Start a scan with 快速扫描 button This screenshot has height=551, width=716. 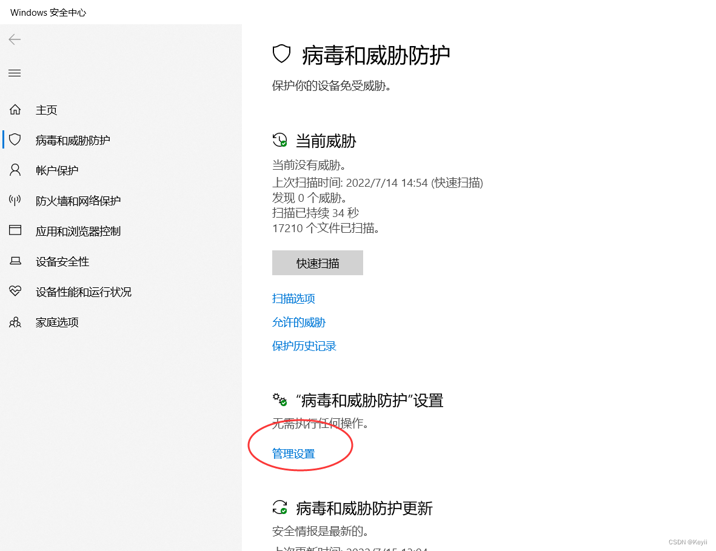click(x=317, y=262)
